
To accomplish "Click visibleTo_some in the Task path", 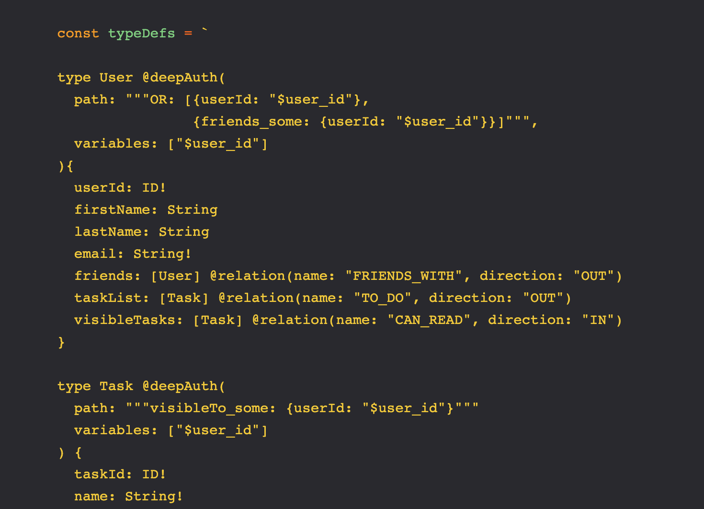I will (209, 408).
